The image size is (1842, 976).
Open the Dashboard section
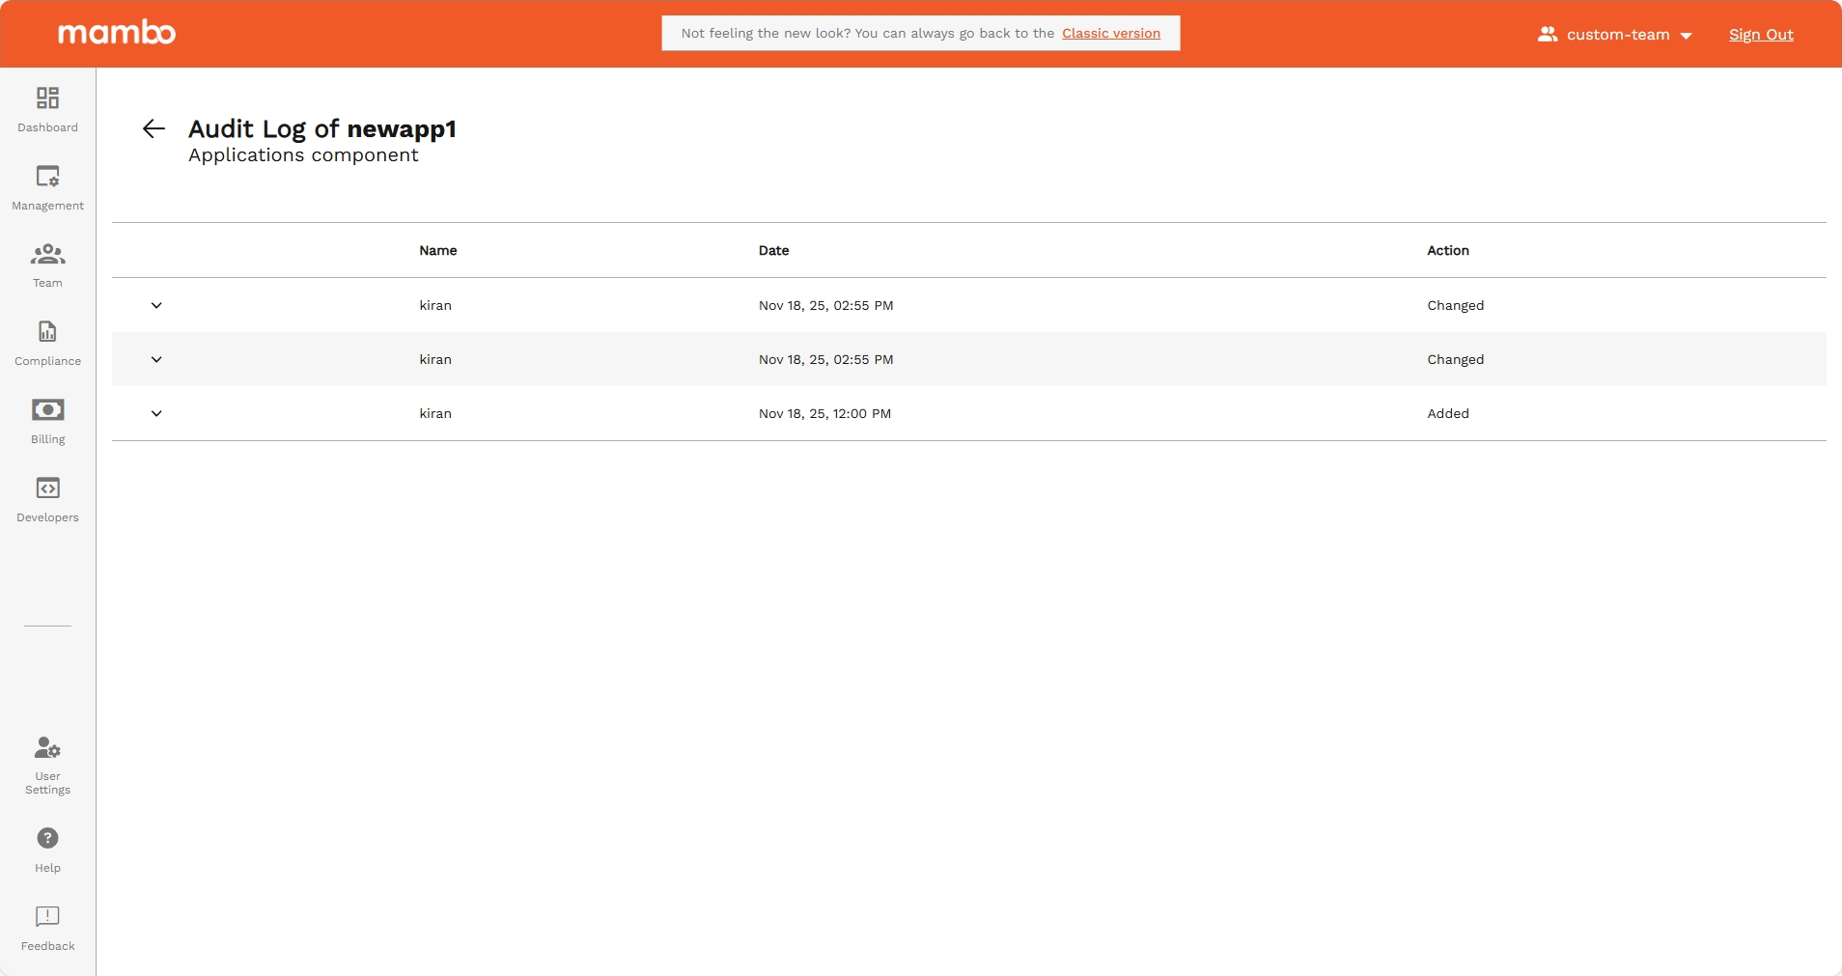tap(46, 108)
